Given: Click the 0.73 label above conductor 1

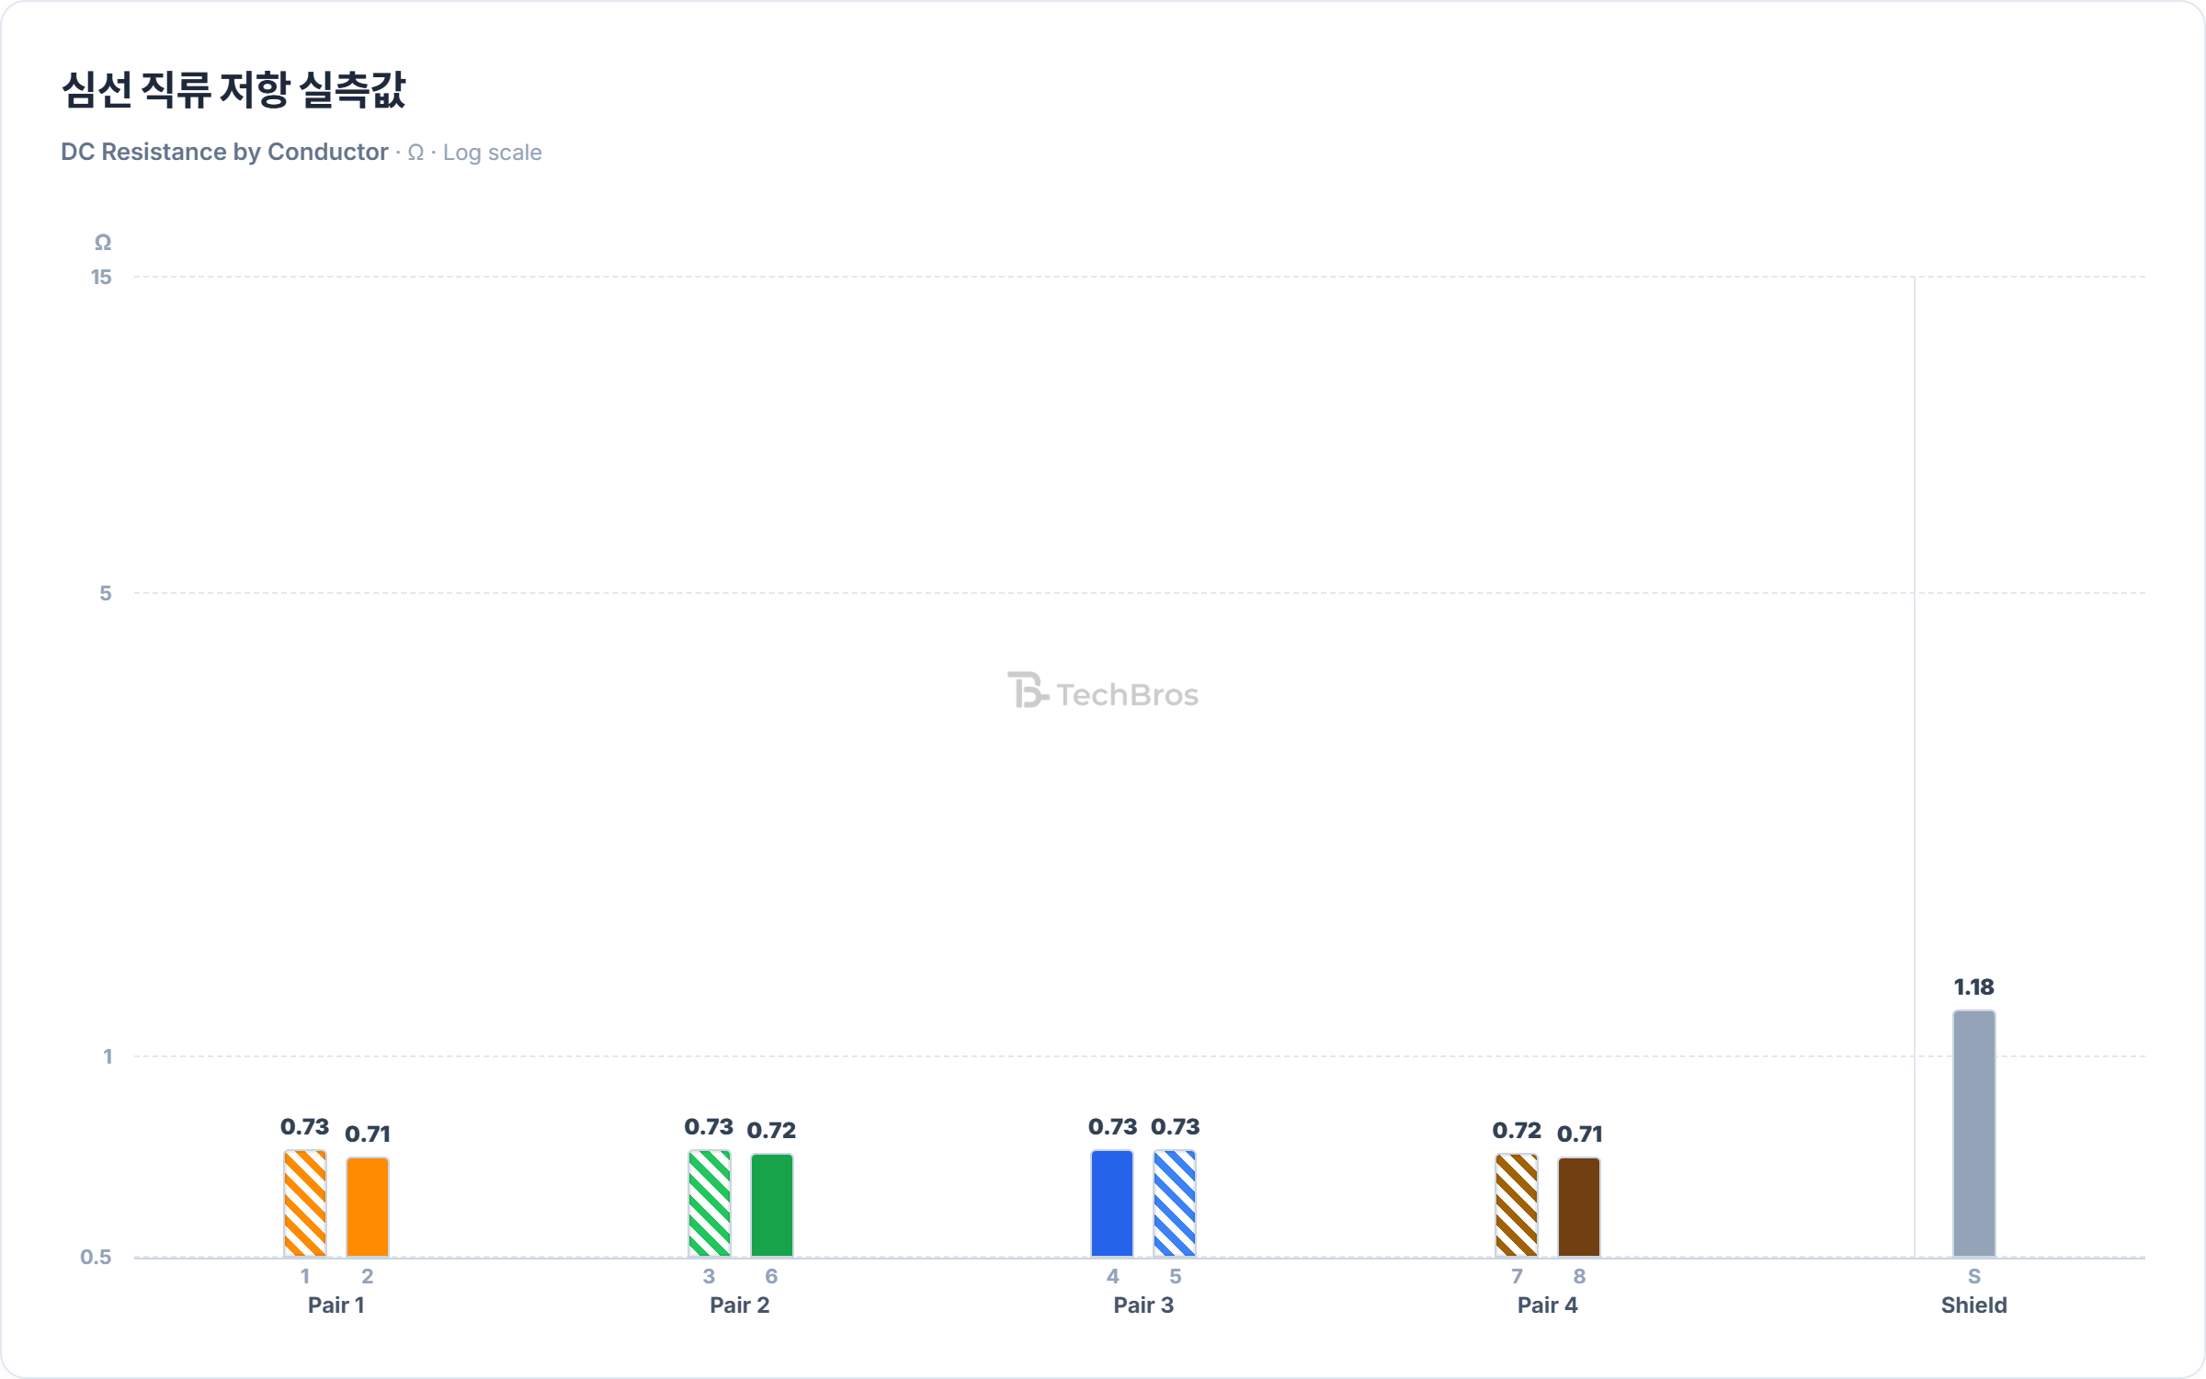Looking at the screenshot, I should (305, 1127).
